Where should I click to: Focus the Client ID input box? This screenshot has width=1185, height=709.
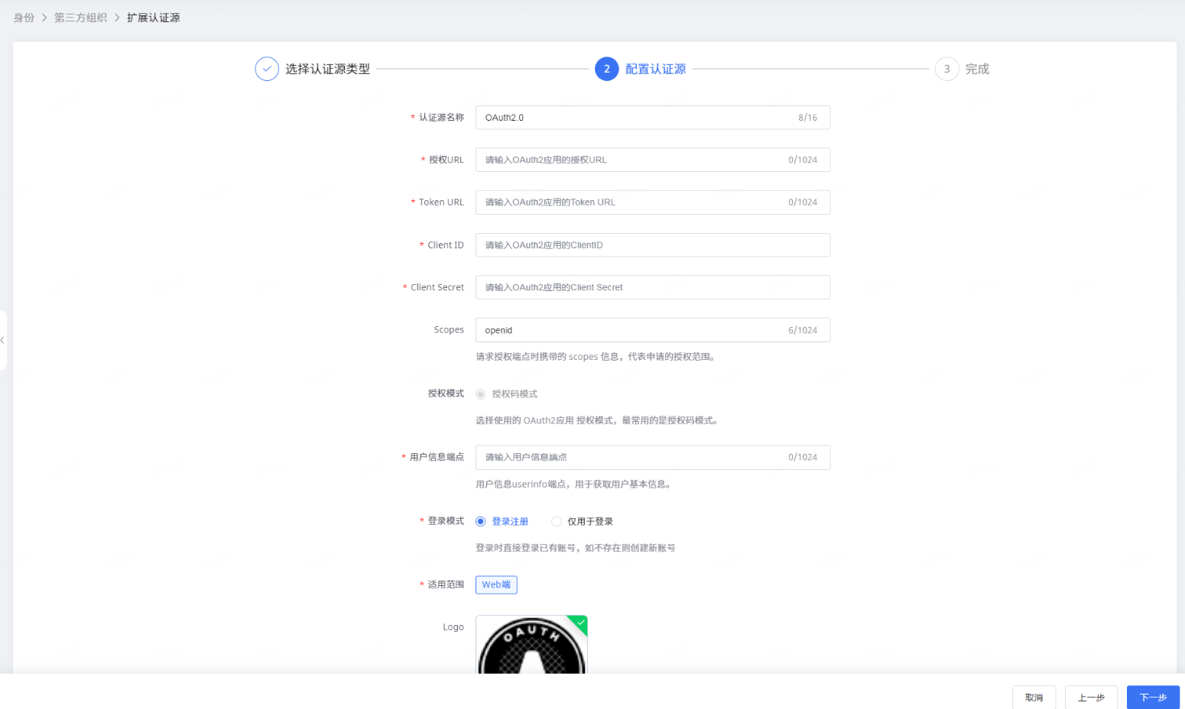pyautogui.click(x=652, y=245)
